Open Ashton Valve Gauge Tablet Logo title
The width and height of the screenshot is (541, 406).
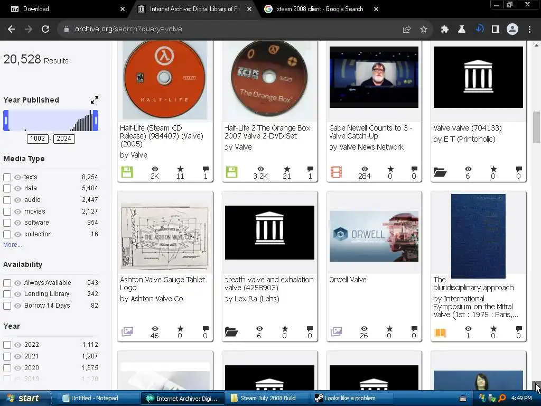click(163, 283)
